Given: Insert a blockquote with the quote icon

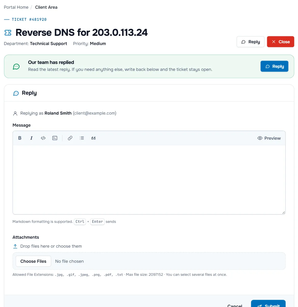Looking at the screenshot, I should tap(93, 138).
